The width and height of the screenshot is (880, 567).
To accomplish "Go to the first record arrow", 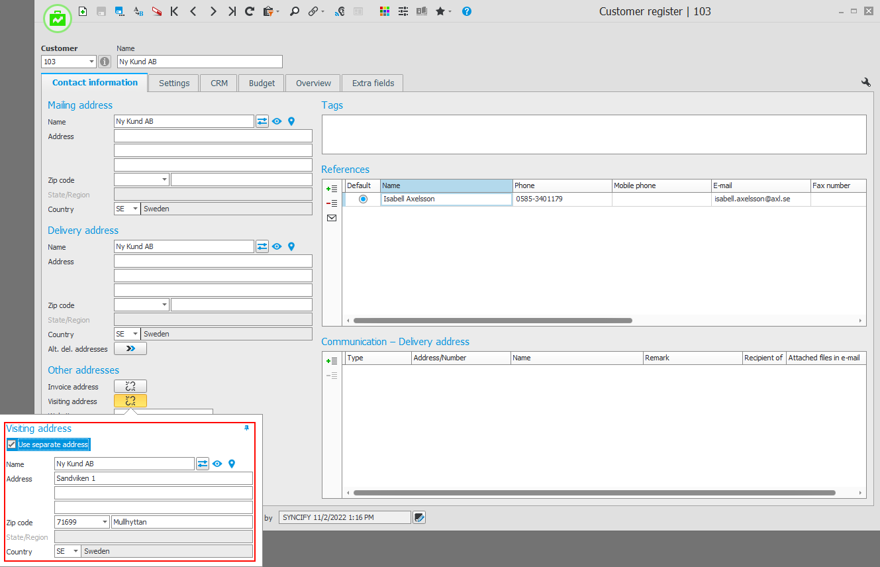I will (174, 11).
